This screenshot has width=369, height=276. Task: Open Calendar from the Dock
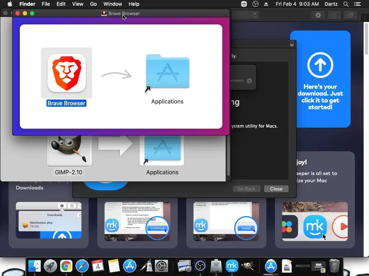click(98, 266)
